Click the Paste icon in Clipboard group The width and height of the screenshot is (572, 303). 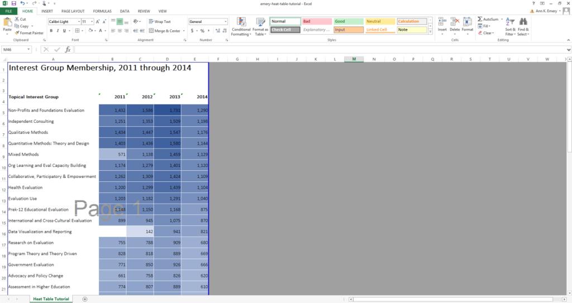[7, 23]
